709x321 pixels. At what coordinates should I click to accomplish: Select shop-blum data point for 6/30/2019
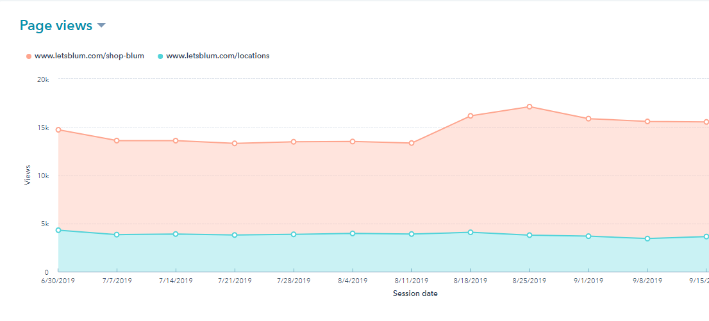58,130
